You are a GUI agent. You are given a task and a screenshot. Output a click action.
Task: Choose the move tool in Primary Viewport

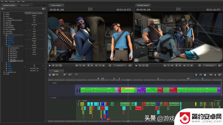coord(53,66)
